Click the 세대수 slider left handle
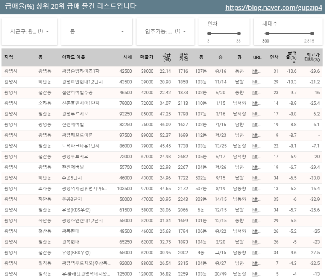 [267, 33]
